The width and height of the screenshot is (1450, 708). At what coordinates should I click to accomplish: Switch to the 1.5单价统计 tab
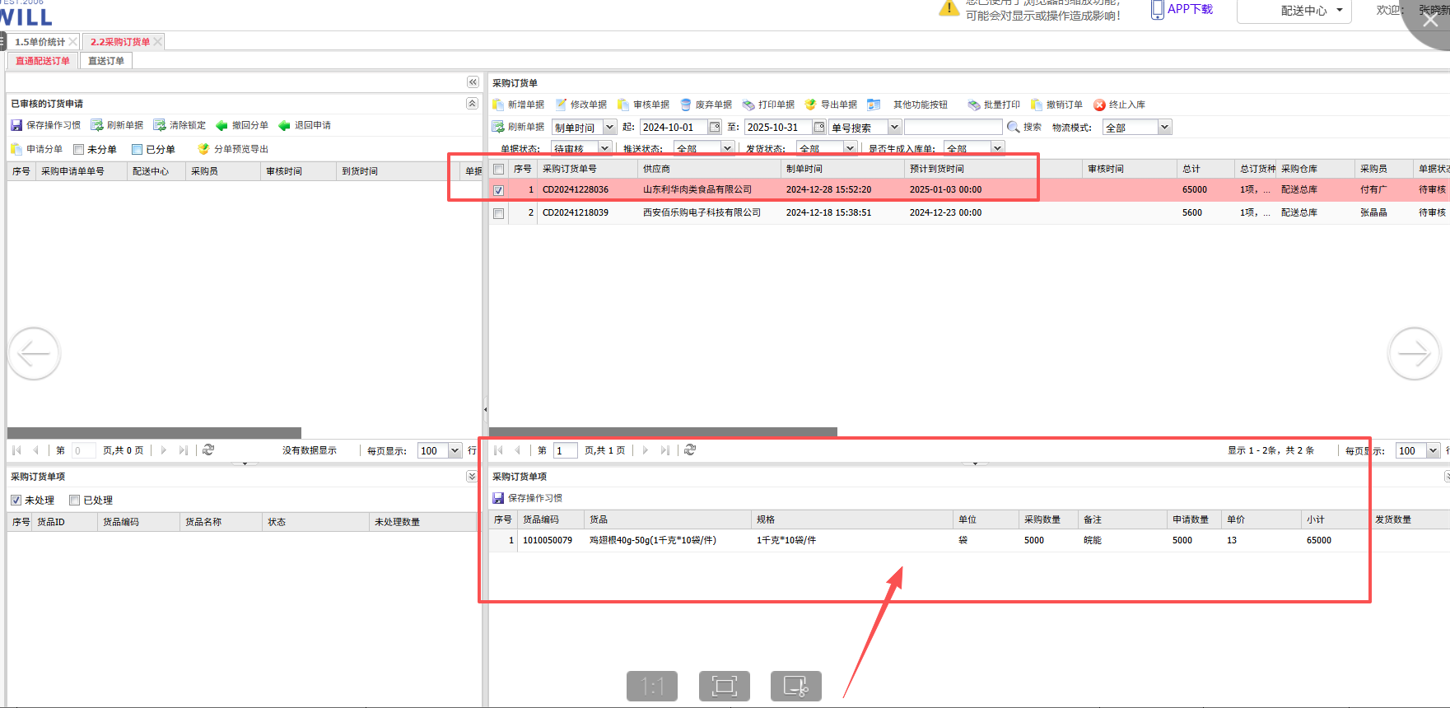40,42
